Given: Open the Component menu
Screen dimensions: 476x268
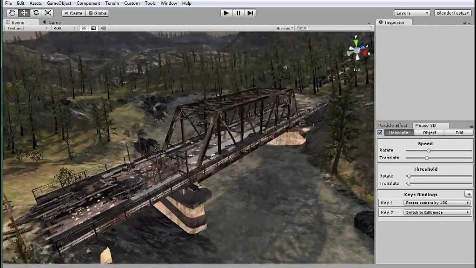Looking at the screenshot, I should (88, 3).
